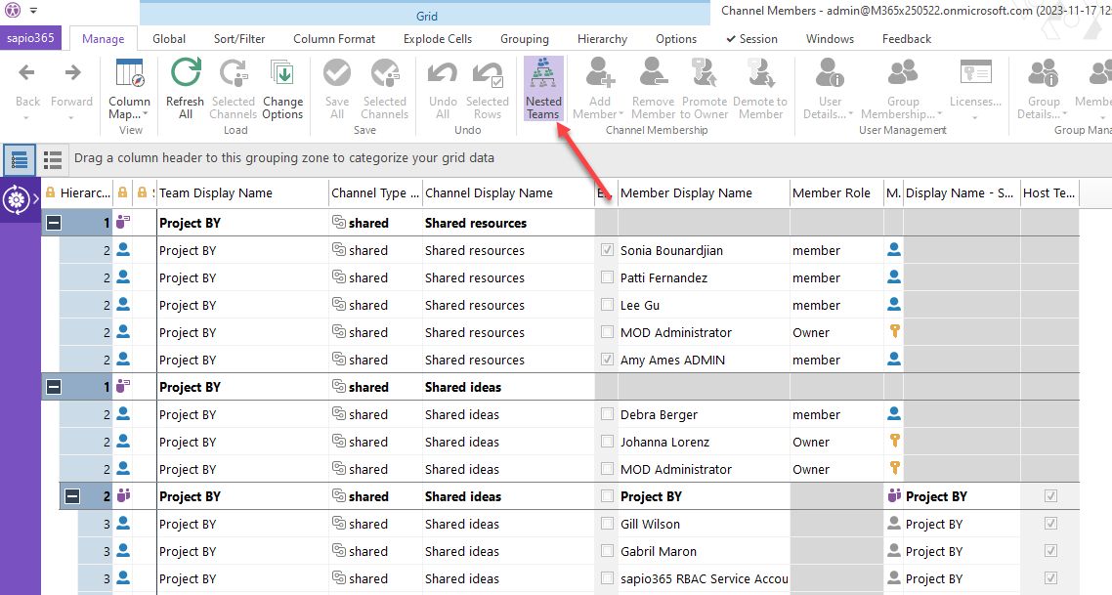Screen dimensions: 1112x595
Task: Switch to the flat list view icon
Action: coord(53,159)
